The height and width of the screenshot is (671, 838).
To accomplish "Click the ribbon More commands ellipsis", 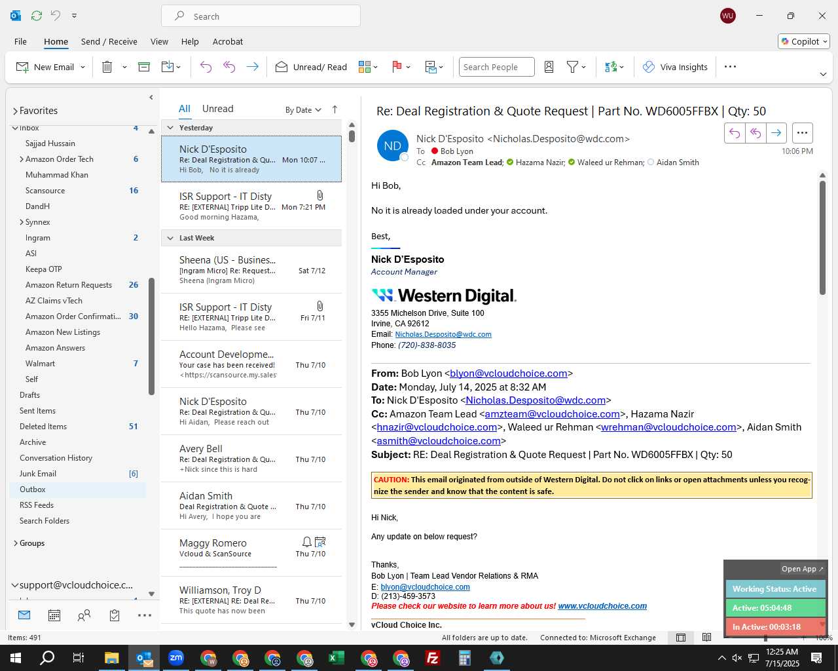I will (x=731, y=67).
